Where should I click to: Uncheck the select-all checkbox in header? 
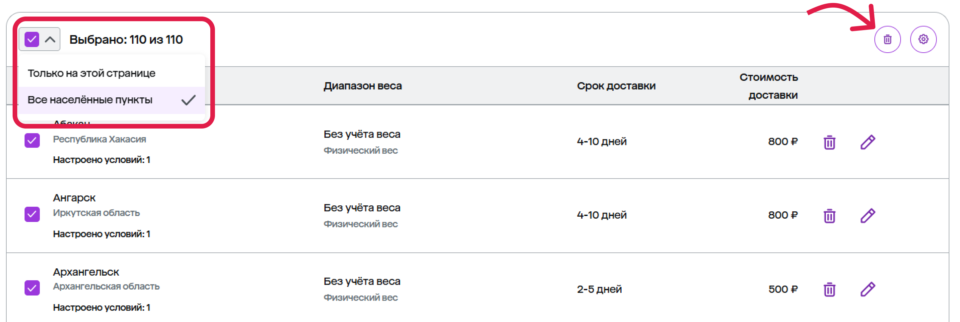pyautogui.click(x=32, y=39)
